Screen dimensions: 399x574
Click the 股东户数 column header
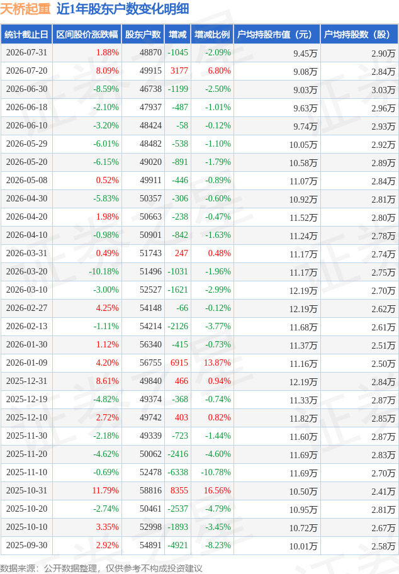[143, 35]
